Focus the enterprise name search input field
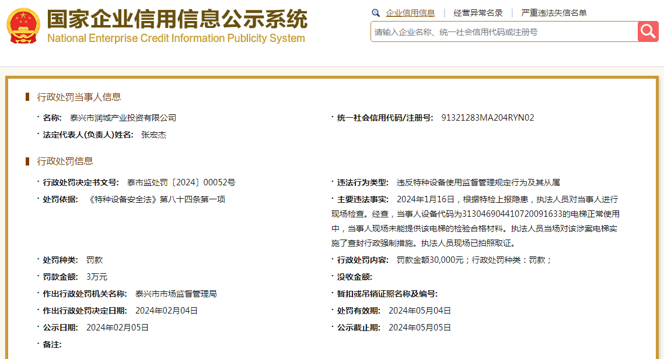This screenshot has height=359, width=664. pos(504,31)
